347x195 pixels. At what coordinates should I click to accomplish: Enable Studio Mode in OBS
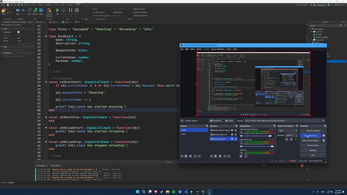pos(313,145)
